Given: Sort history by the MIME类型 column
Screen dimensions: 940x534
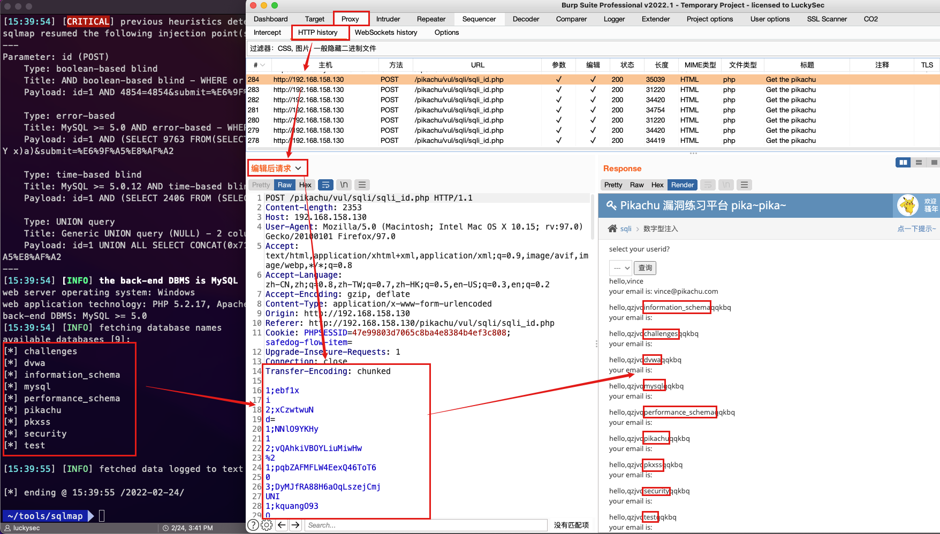Looking at the screenshot, I should [700, 65].
